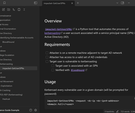Open the BloodHound note under Identifying Kerberoastable Accounts
The width and height of the screenshot is (135, 113).
(x=8, y=42)
